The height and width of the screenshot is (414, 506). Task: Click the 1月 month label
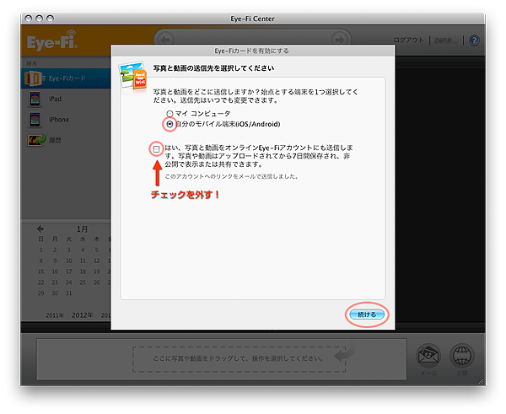pyautogui.click(x=82, y=229)
